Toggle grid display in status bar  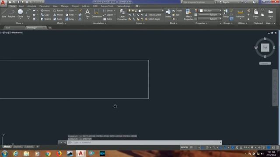[x=192, y=147]
